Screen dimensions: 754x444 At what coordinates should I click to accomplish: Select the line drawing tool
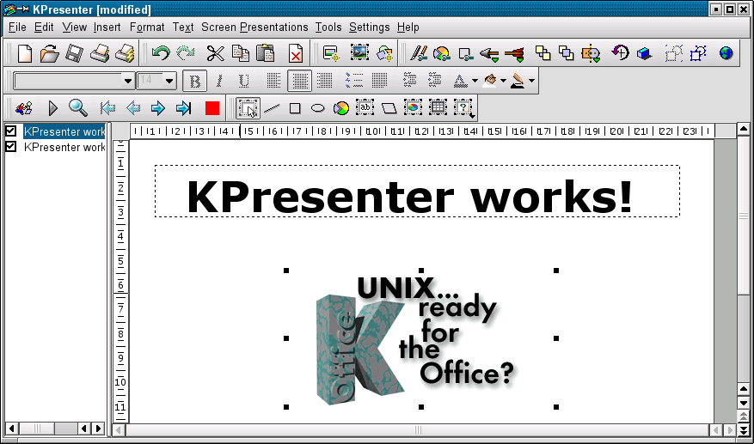(272, 108)
